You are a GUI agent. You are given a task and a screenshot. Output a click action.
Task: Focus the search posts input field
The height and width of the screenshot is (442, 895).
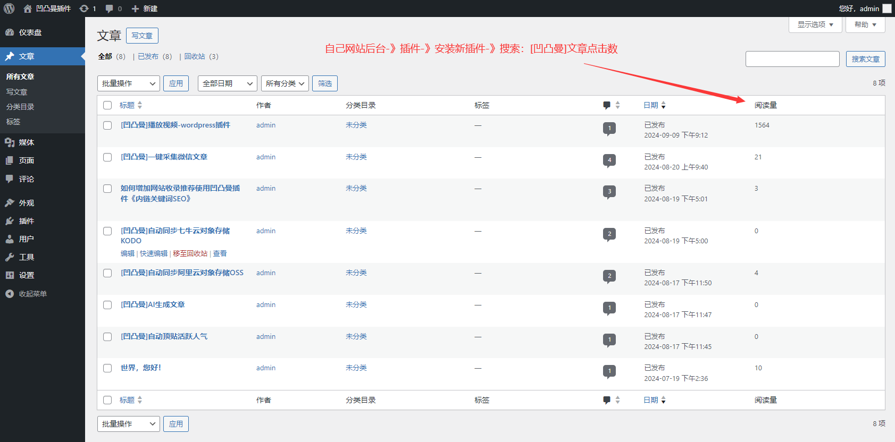(x=792, y=59)
